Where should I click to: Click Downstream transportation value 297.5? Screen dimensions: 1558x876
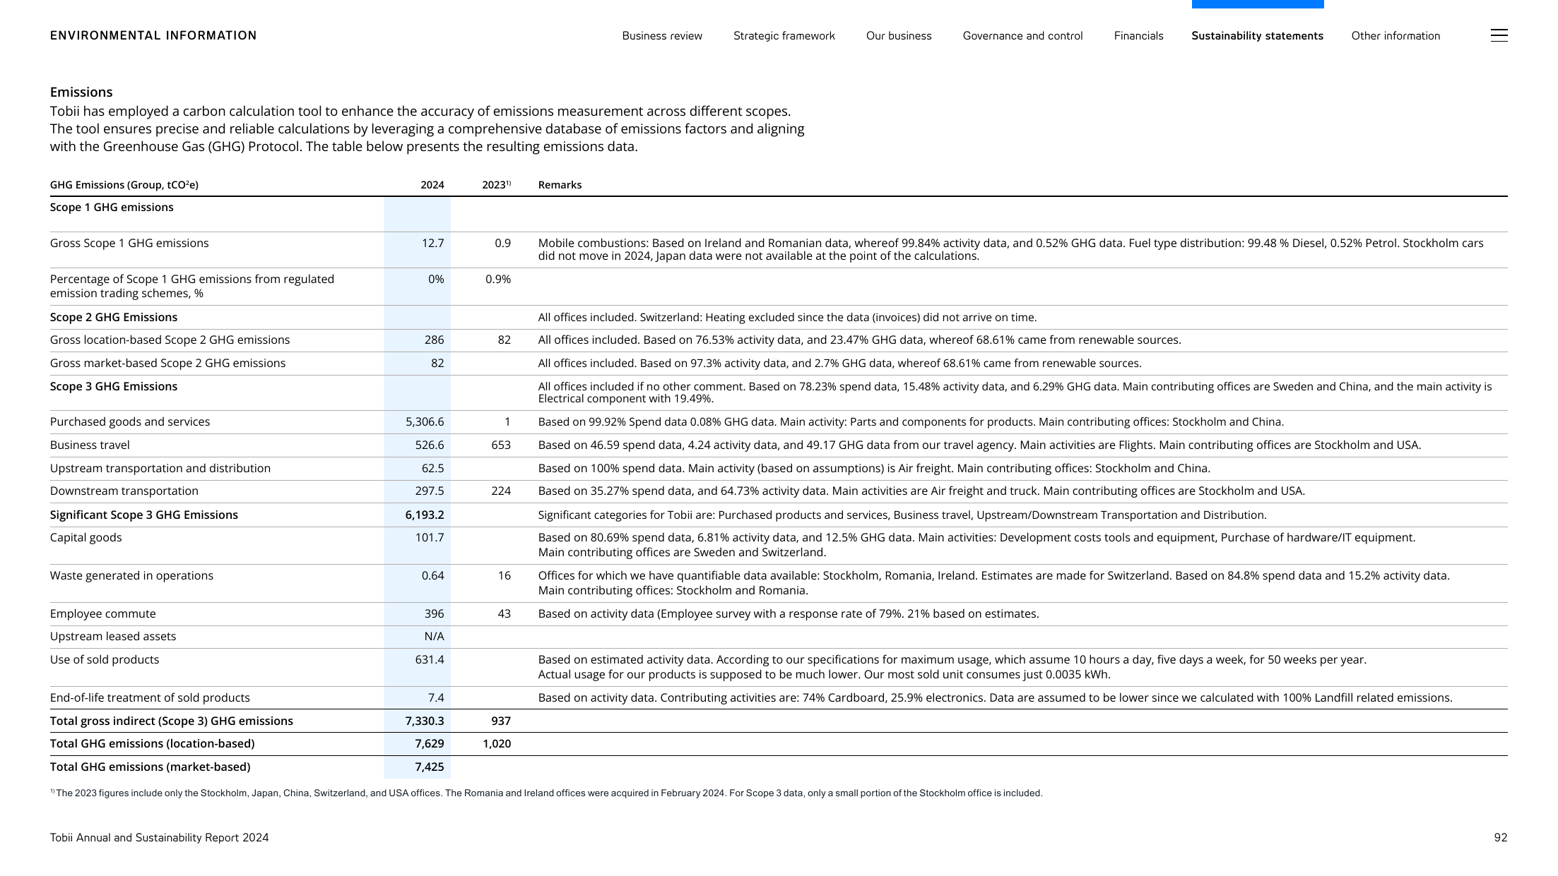430,491
